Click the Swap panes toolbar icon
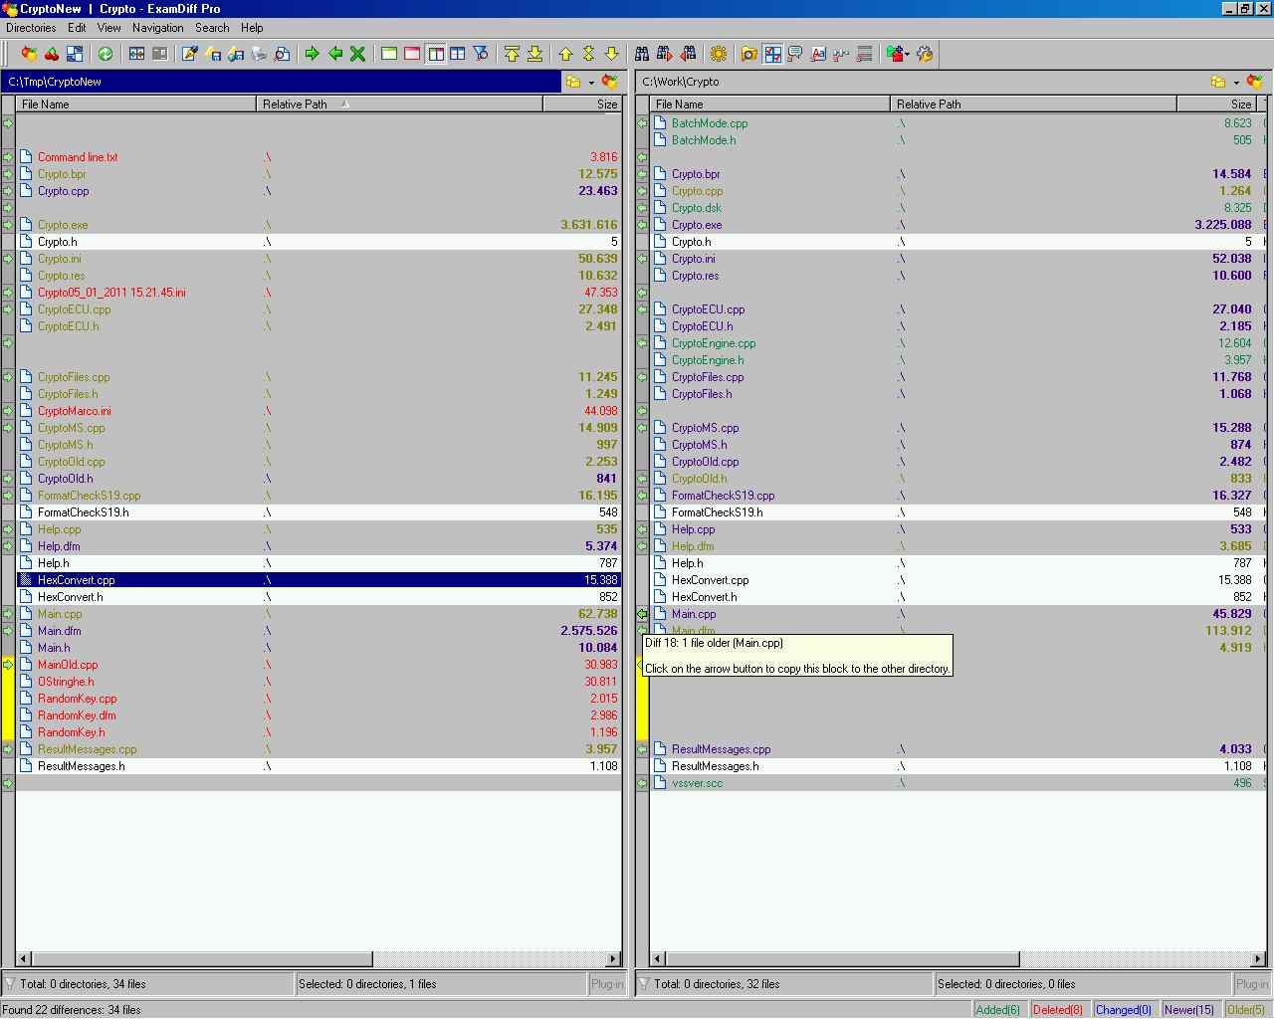Image resolution: width=1274 pixels, height=1019 pixels. click(75, 54)
